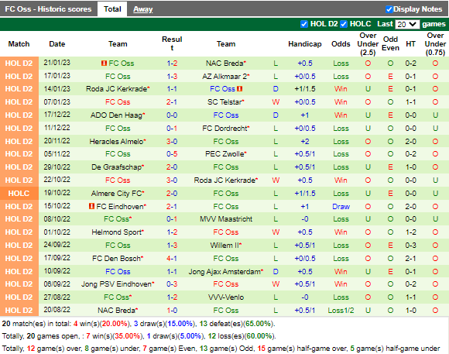
Task: Open Jong PSV Eindhoven team link
Action: [x=117, y=284]
